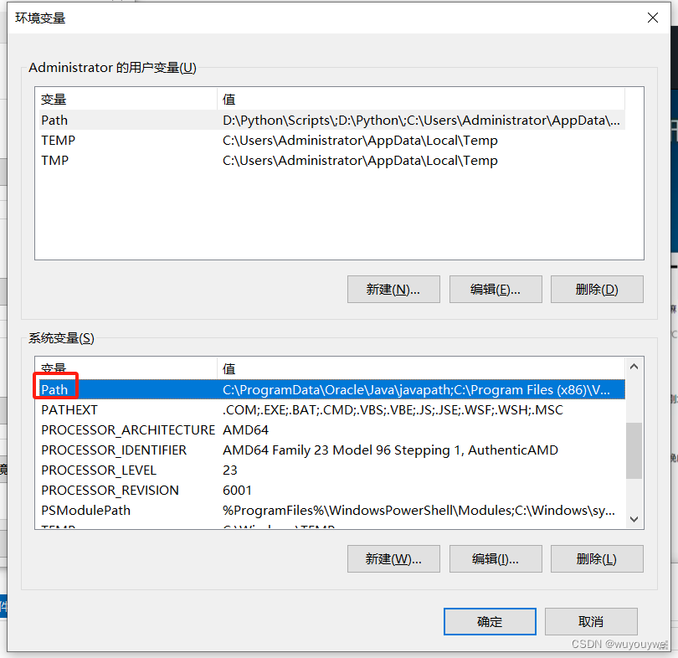Viewport: 678px width, 658px height.
Task: Select the PROCESSOR_ARCHITECTURE system variable
Action: click(332, 429)
